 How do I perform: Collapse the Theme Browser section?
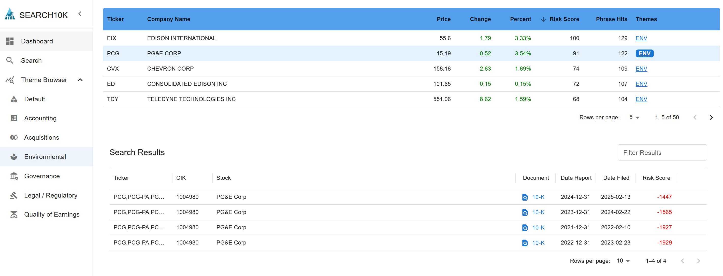coord(80,80)
